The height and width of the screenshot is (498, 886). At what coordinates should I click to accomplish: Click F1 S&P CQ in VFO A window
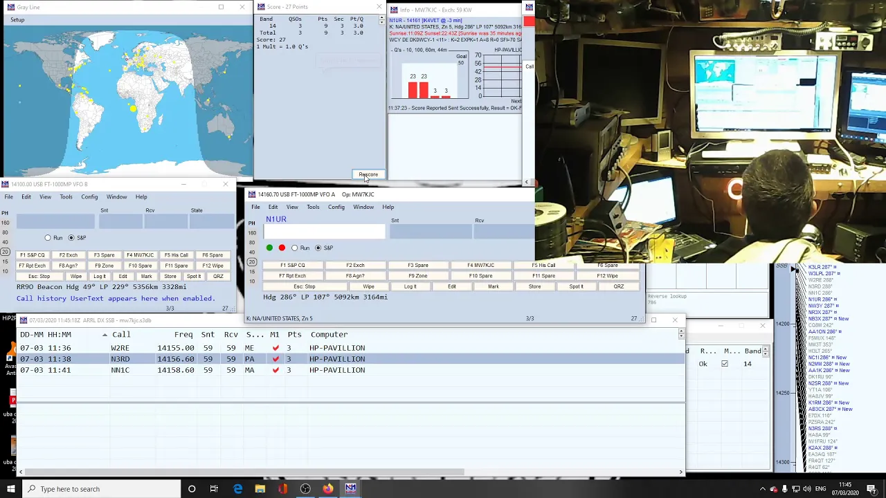(292, 266)
